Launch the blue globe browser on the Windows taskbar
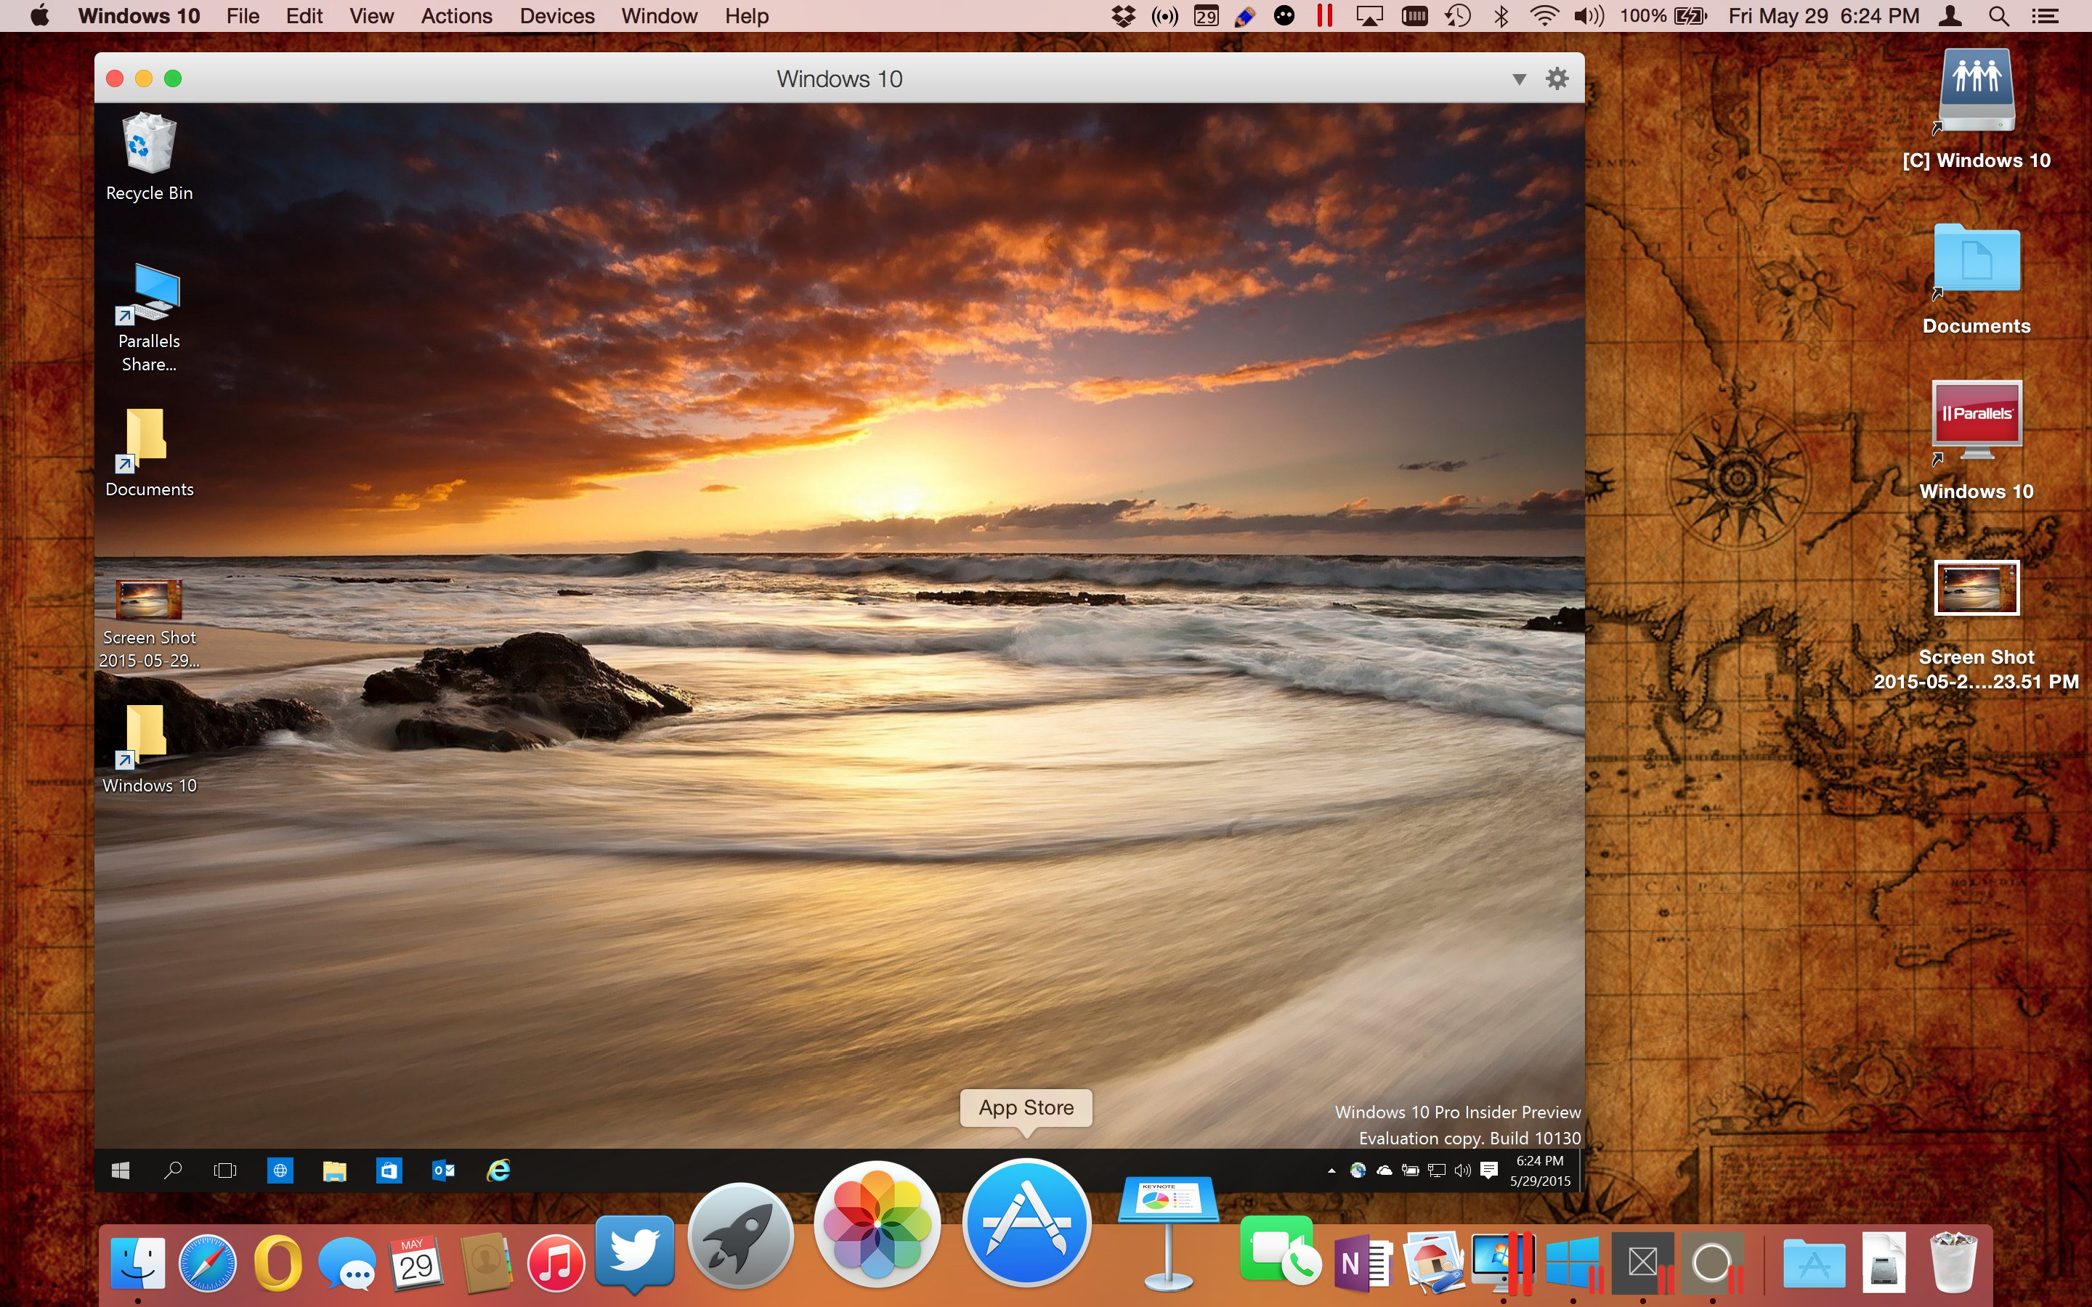Screen dimensions: 2092x1307 pyautogui.click(x=280, y=1170)
